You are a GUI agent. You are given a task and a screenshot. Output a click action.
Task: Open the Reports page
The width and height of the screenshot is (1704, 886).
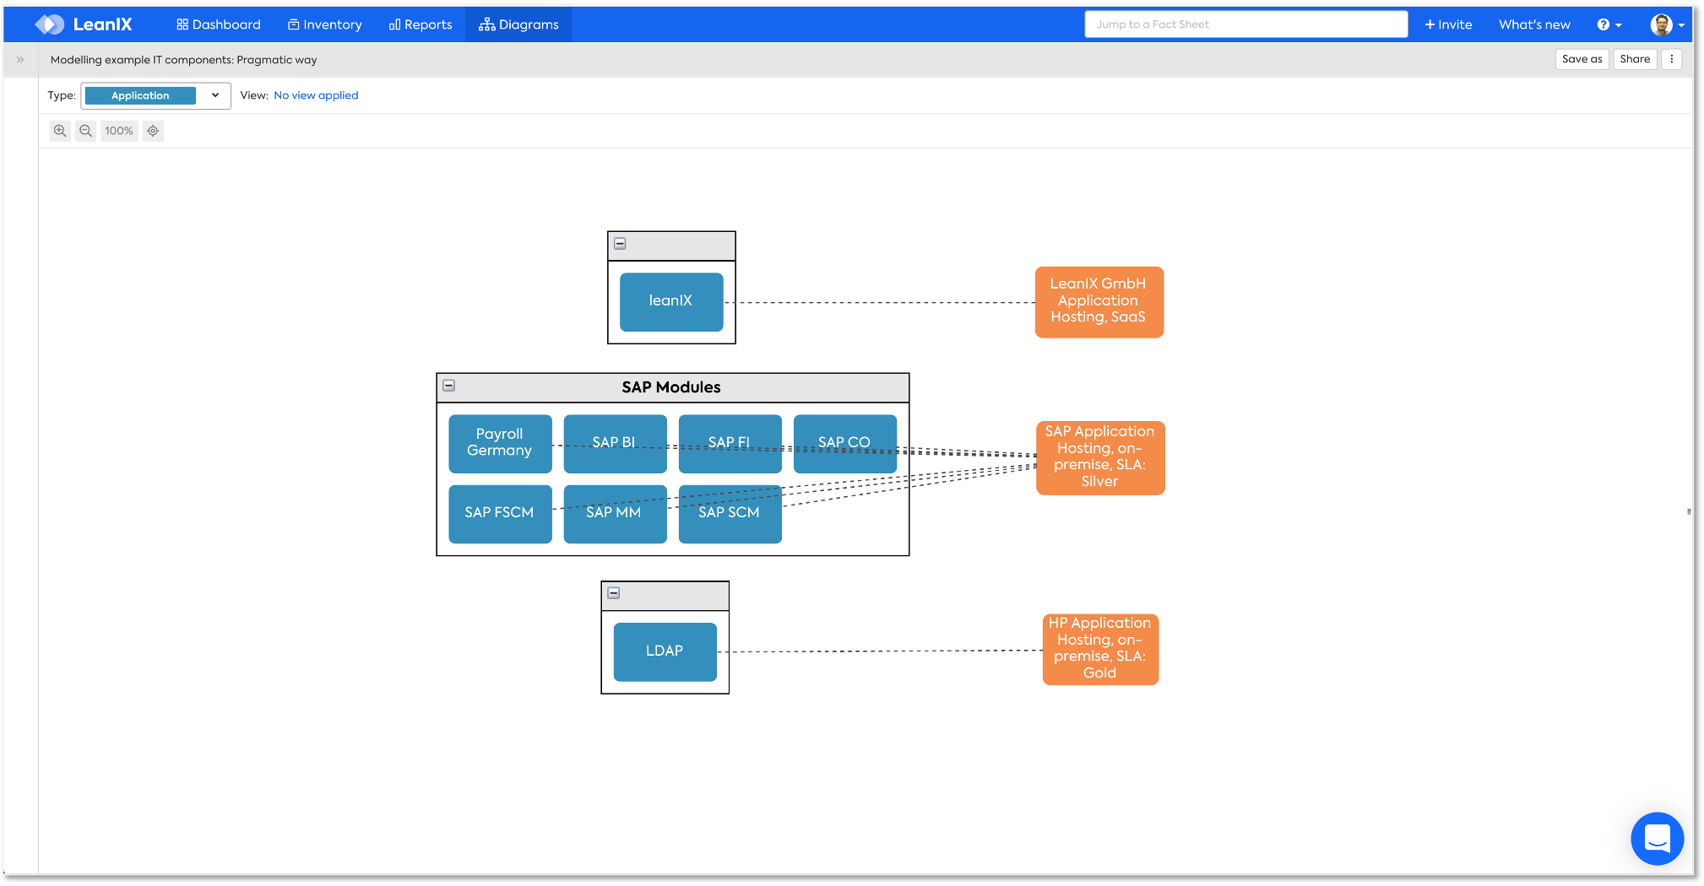coord(421,24)
